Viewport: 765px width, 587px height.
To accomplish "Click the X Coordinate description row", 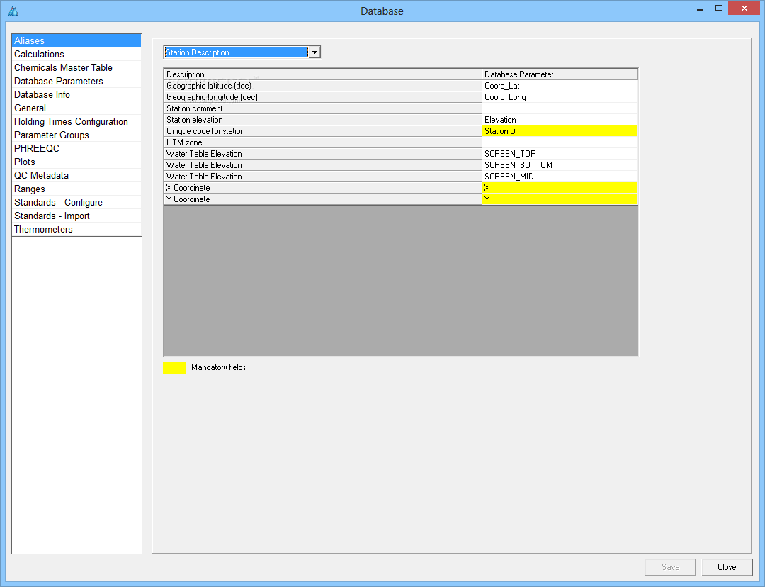I will tap(322, 188).
